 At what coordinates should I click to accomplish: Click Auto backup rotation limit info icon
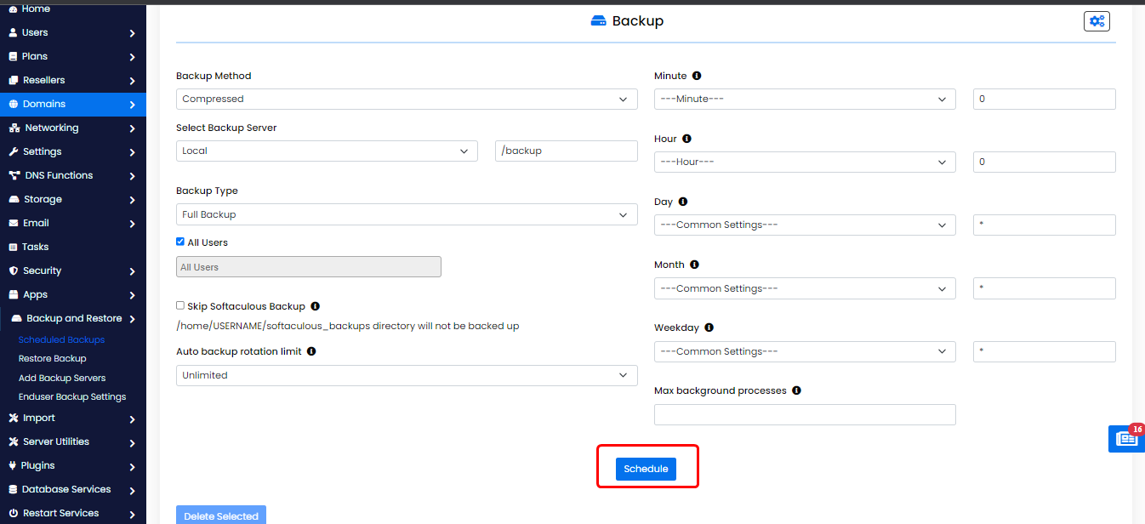click(x=311, y=351)
